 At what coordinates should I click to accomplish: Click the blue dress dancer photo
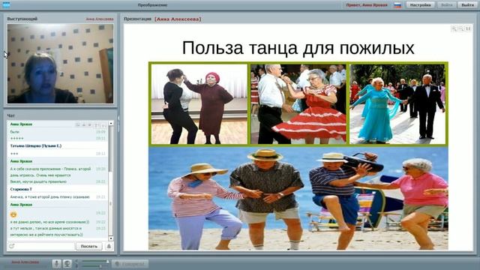point(397,103)
